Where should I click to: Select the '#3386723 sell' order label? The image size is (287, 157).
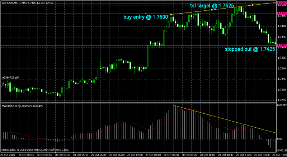10,77
